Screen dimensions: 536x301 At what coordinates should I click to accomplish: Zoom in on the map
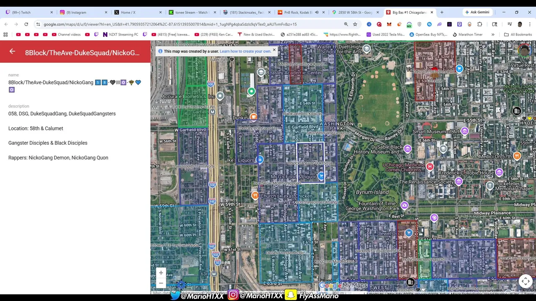[x=161, y=273]
